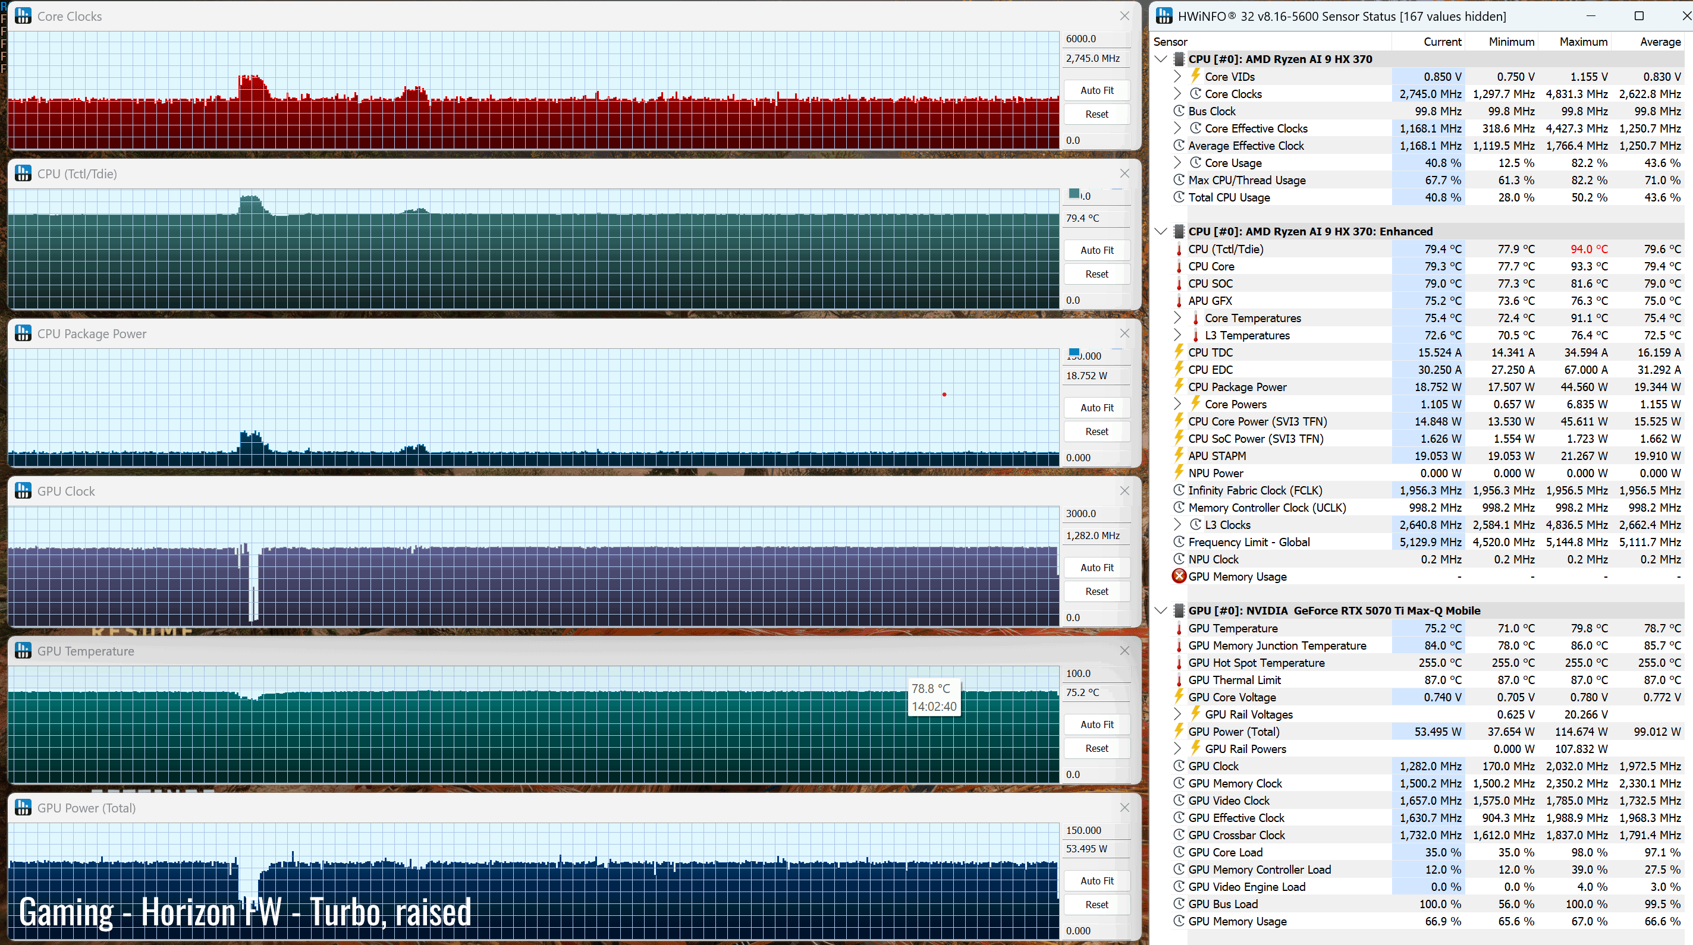
Task: Expand the Core Effective Clocks row
Action: pos(1177,128)
